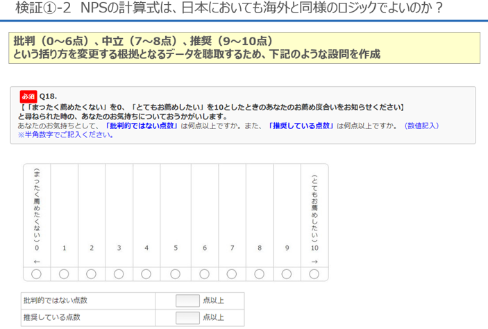Click the left arrow under 0
This screenshot has height=329, width=488.
[37, 262]
